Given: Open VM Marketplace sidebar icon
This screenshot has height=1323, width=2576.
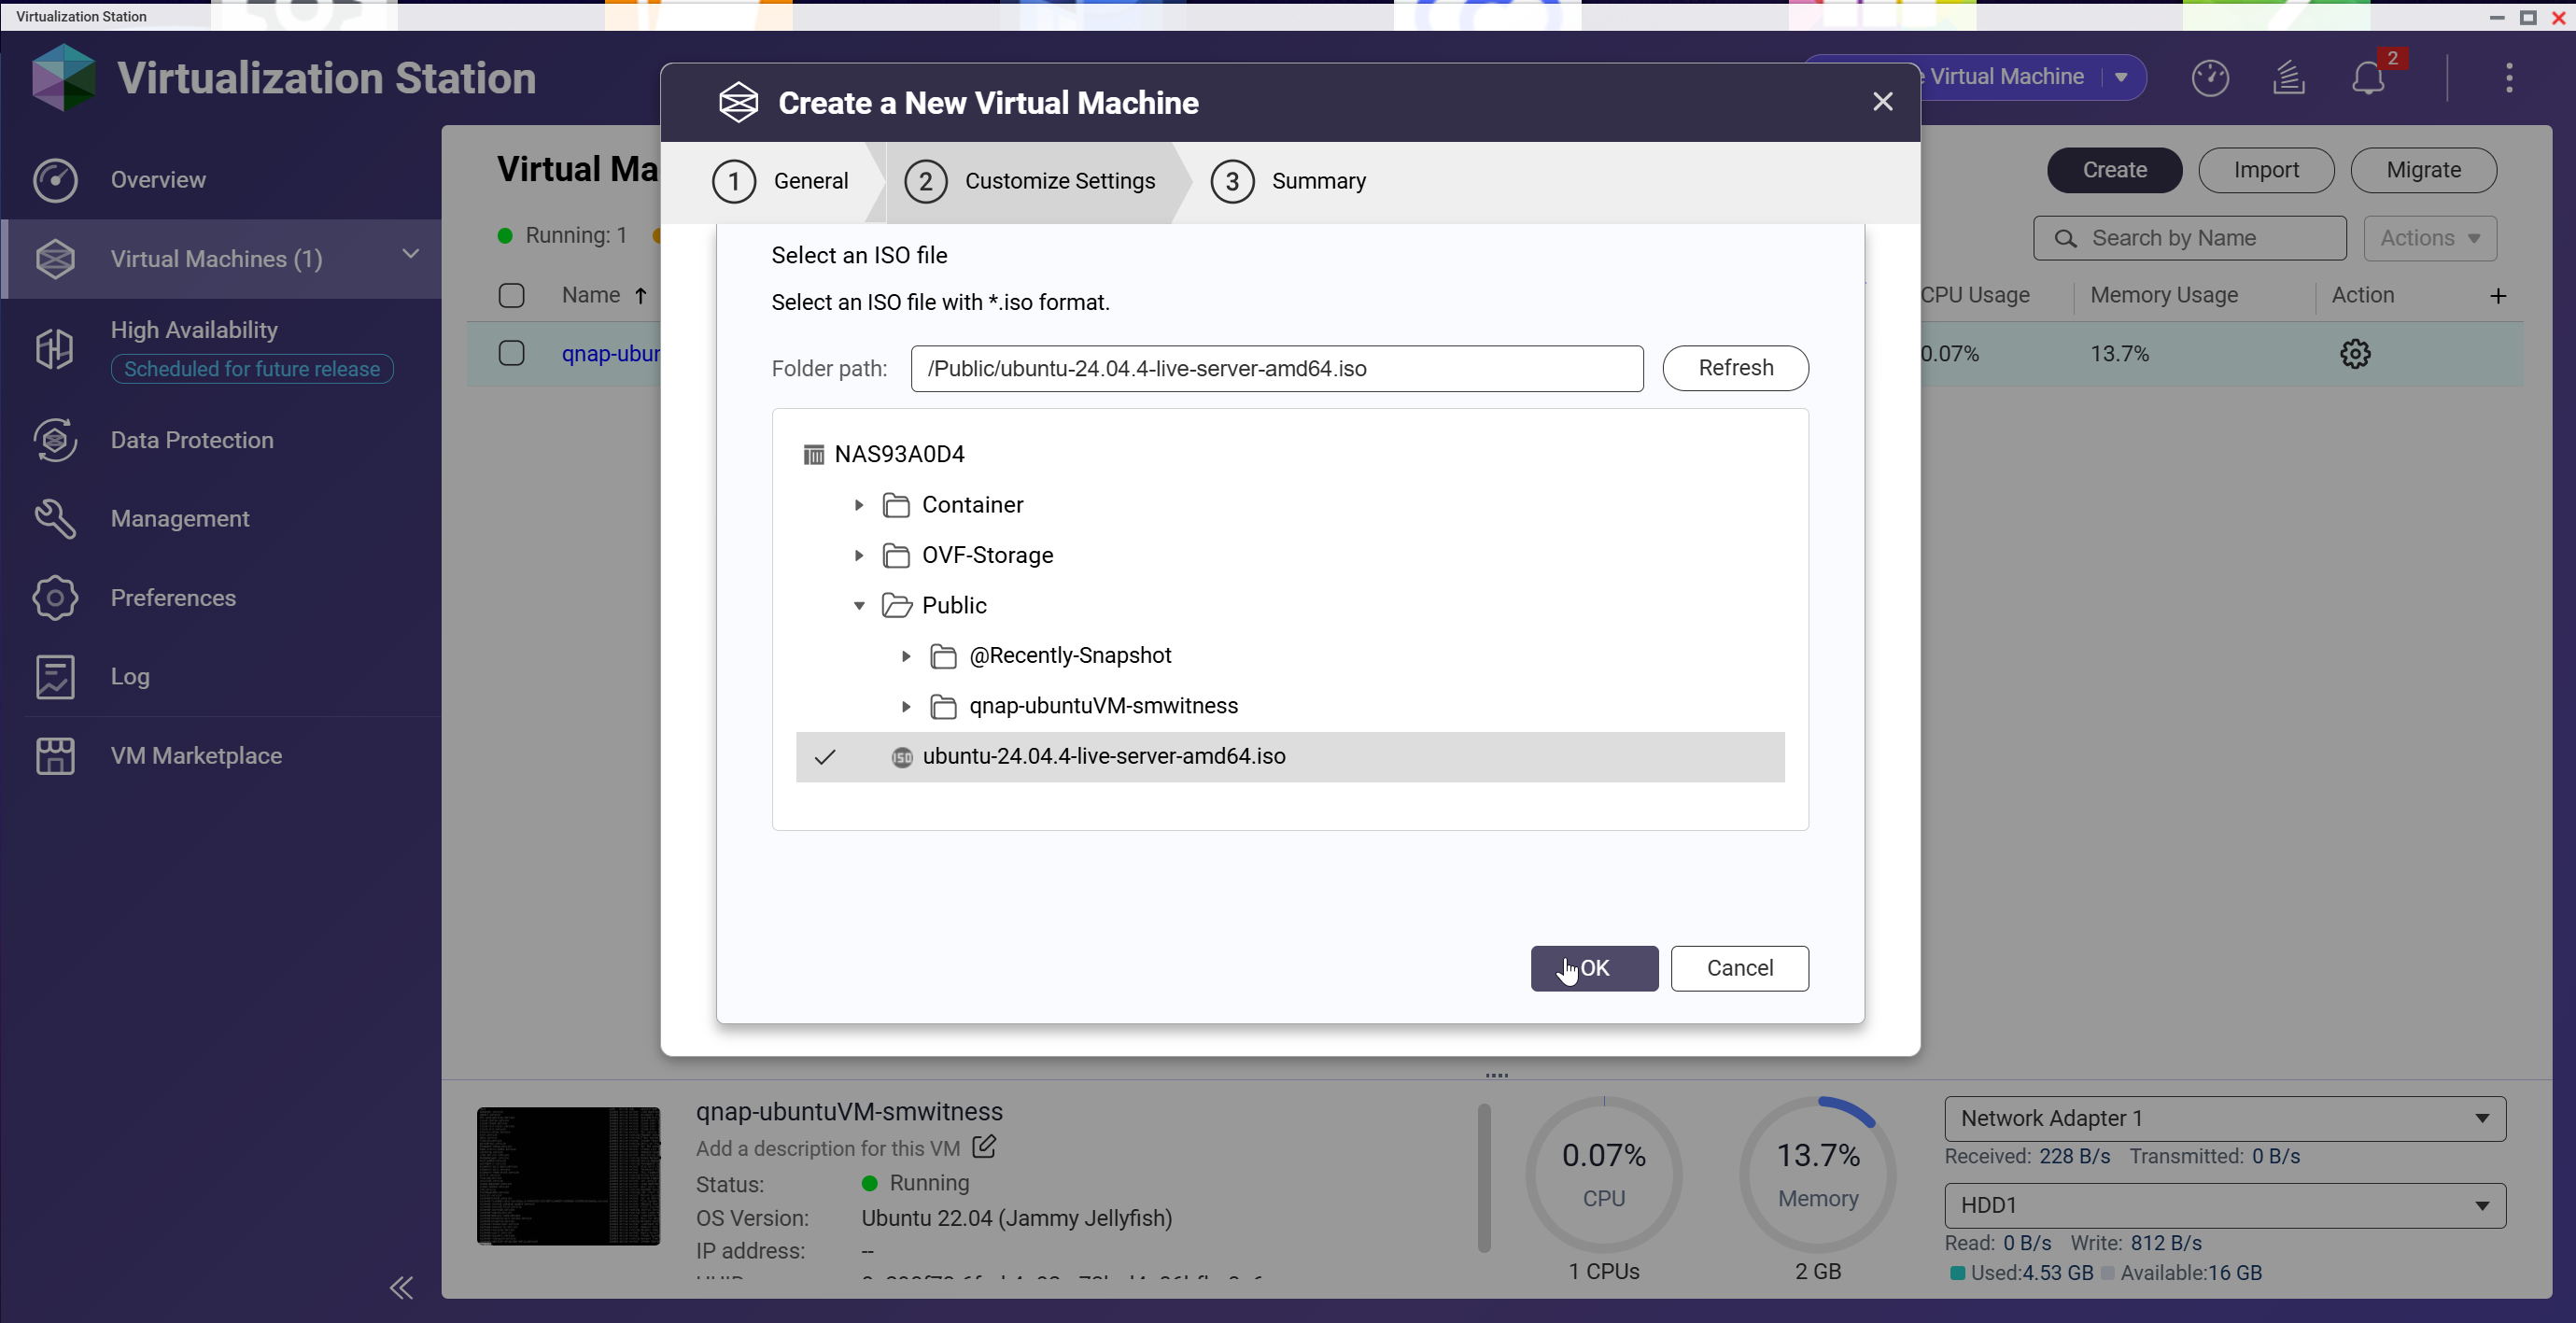Looking at the screenshot, I should coord(55,756).
